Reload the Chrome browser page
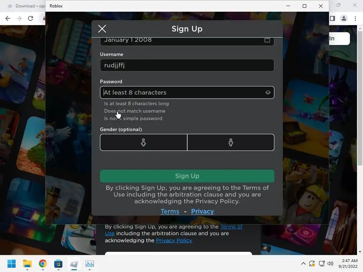This screenshot has height=272, width=363. (30, 18)
